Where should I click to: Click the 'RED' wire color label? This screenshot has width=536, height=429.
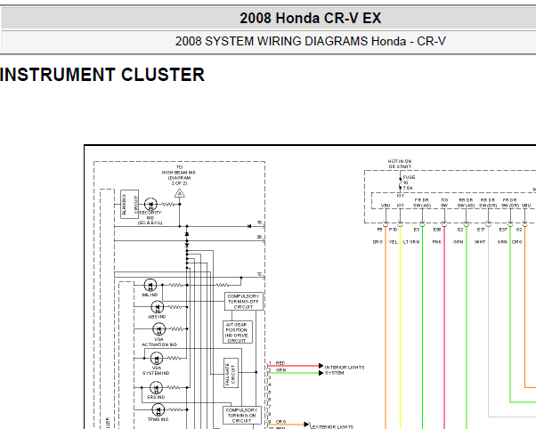pyautogui.click(x=280, y=363)
